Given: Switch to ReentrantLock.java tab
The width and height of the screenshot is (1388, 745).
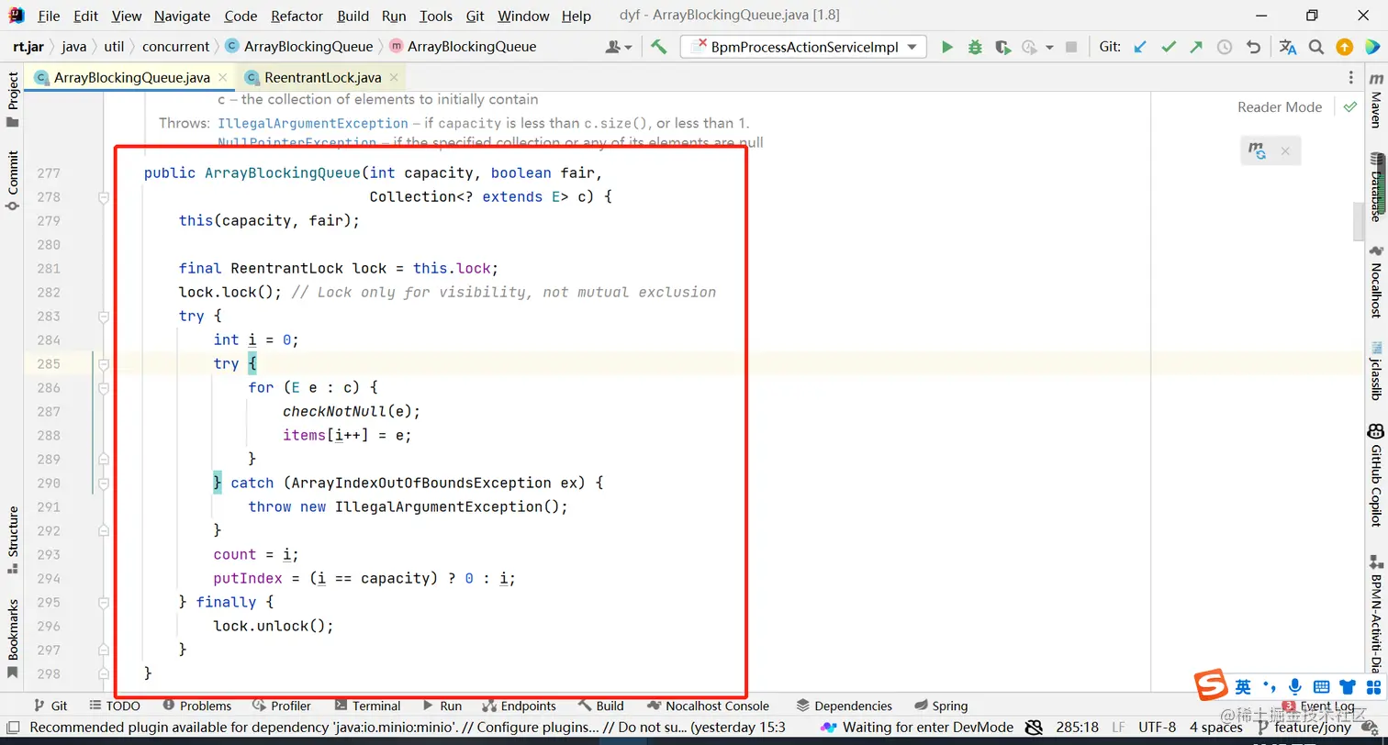Looking at the screenshot, I should 322,78.
